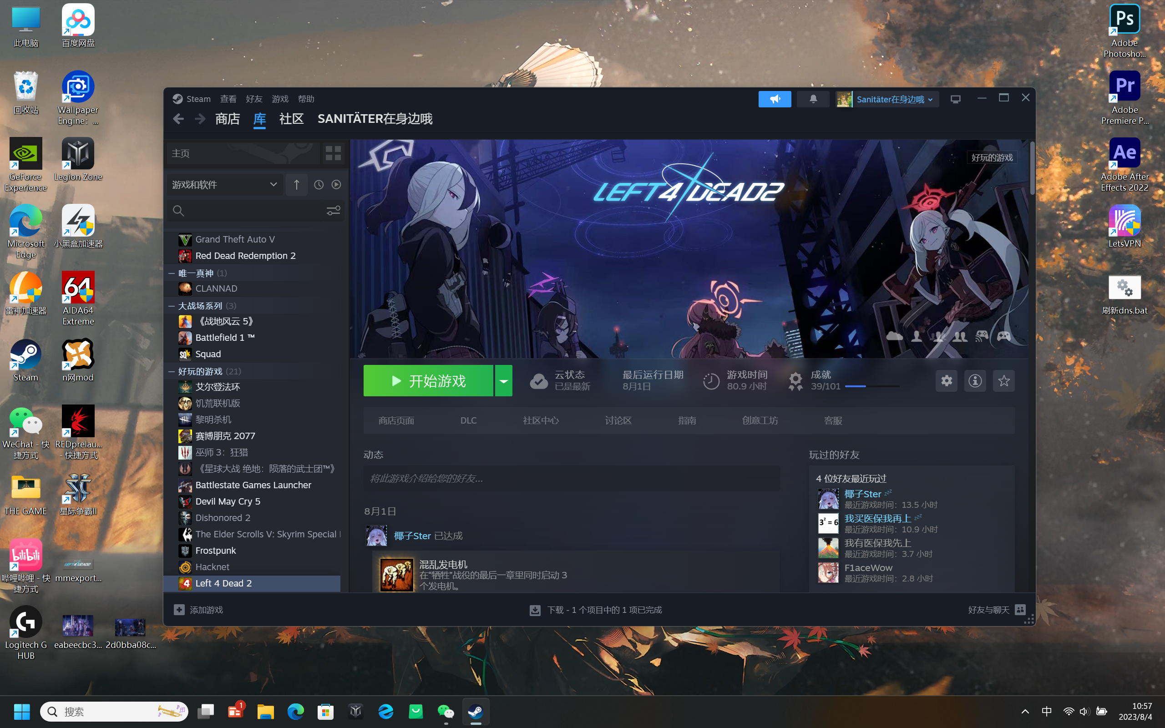Click the 混乱发电机 achievement thumbnail
Screen dimensions: 1165x728
pos(396,574)
